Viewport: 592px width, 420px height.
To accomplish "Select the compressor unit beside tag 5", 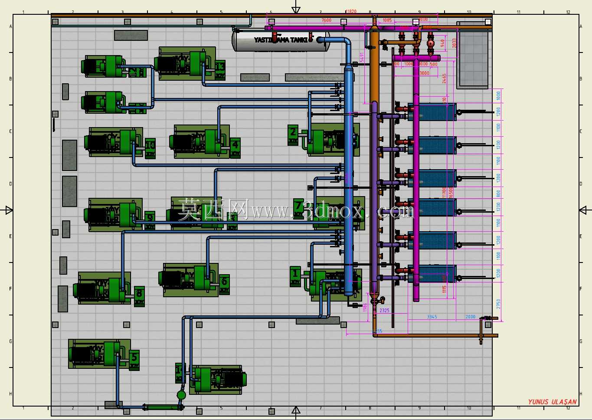I will 99,354.
